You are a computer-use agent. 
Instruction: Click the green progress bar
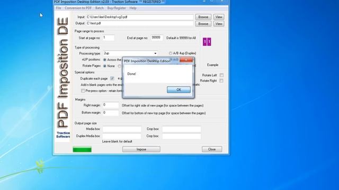click(x=82, y=149)
